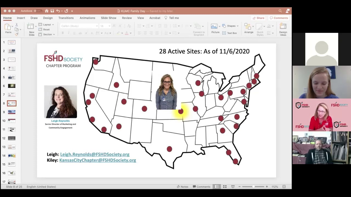Click the Design Ideas button
The height and width of the screenshot is (197, 351).
coord(283,30)
